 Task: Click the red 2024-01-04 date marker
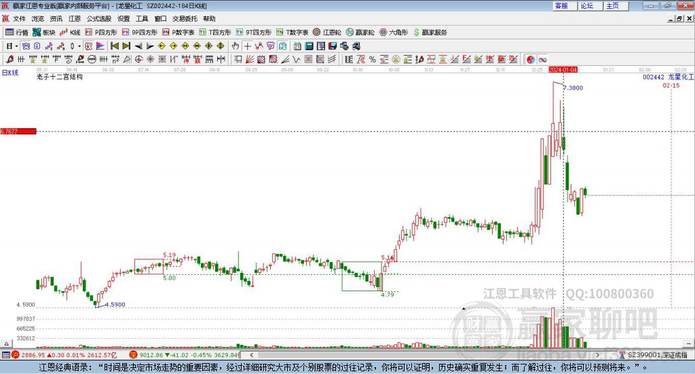tap(563, 69)
